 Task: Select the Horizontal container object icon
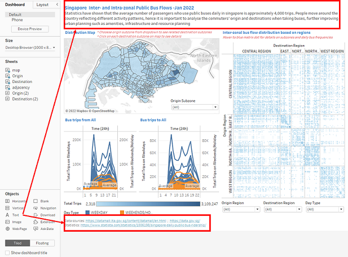tap(8, 201)
